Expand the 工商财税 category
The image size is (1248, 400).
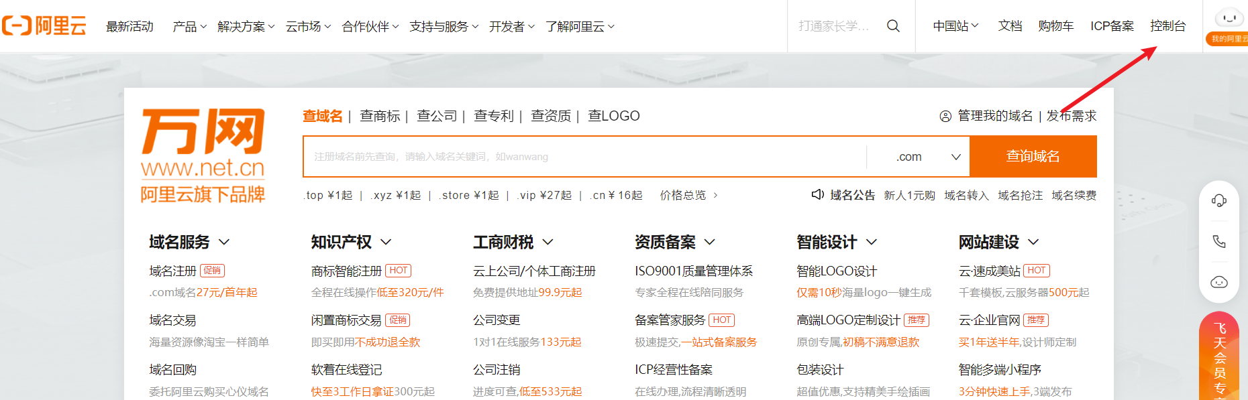[x=513, y=242]
